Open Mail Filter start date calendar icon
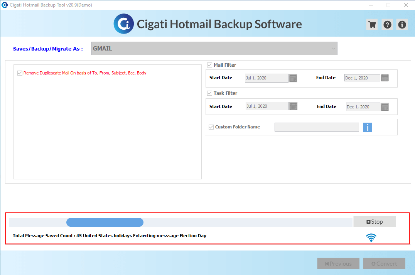This screenshot has height=275, width=415. 293,78
